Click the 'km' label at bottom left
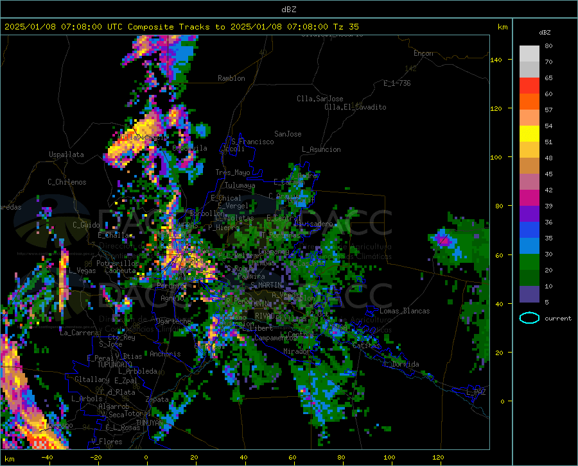Image resolution: width=578 pixels, height=466 pixels. [9, 459]
